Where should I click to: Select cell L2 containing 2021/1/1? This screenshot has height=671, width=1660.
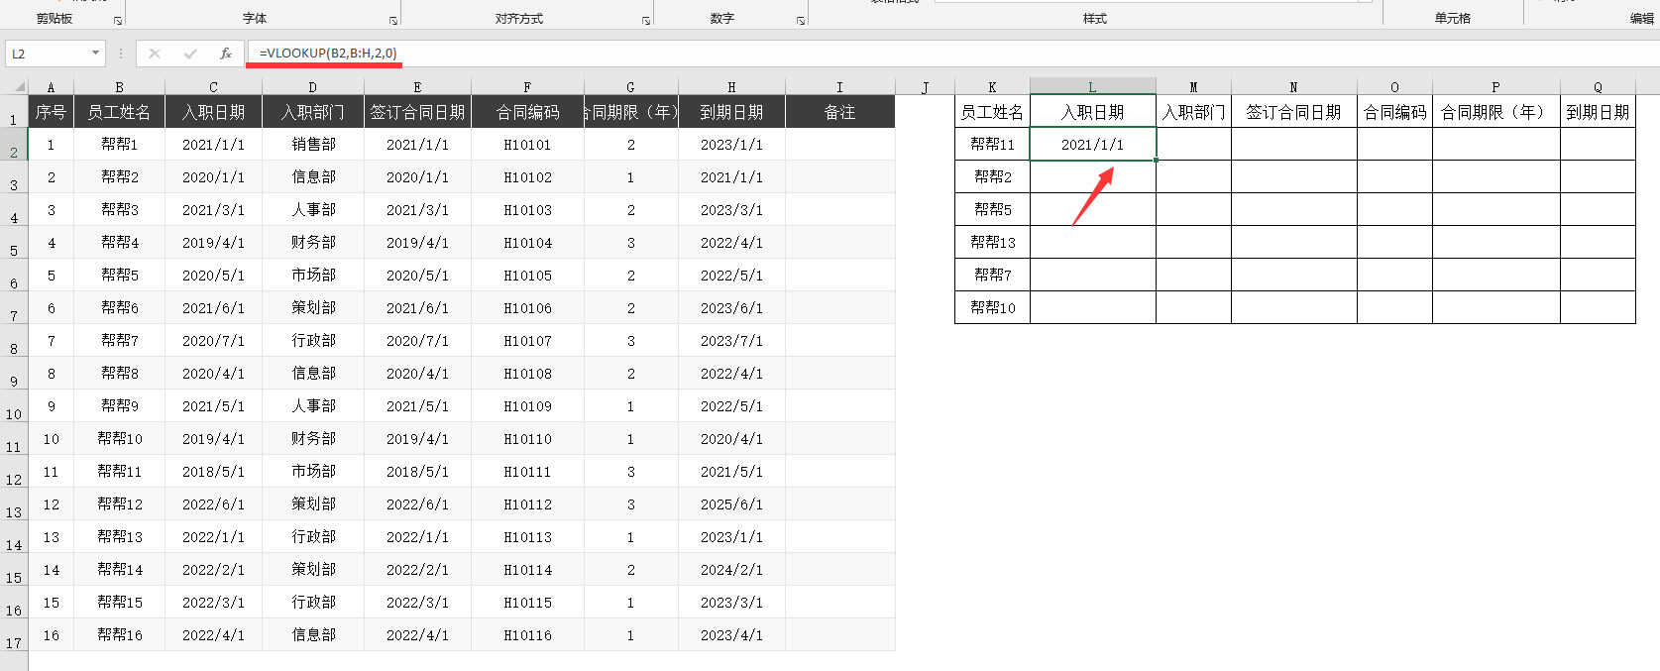(1092, 145)
